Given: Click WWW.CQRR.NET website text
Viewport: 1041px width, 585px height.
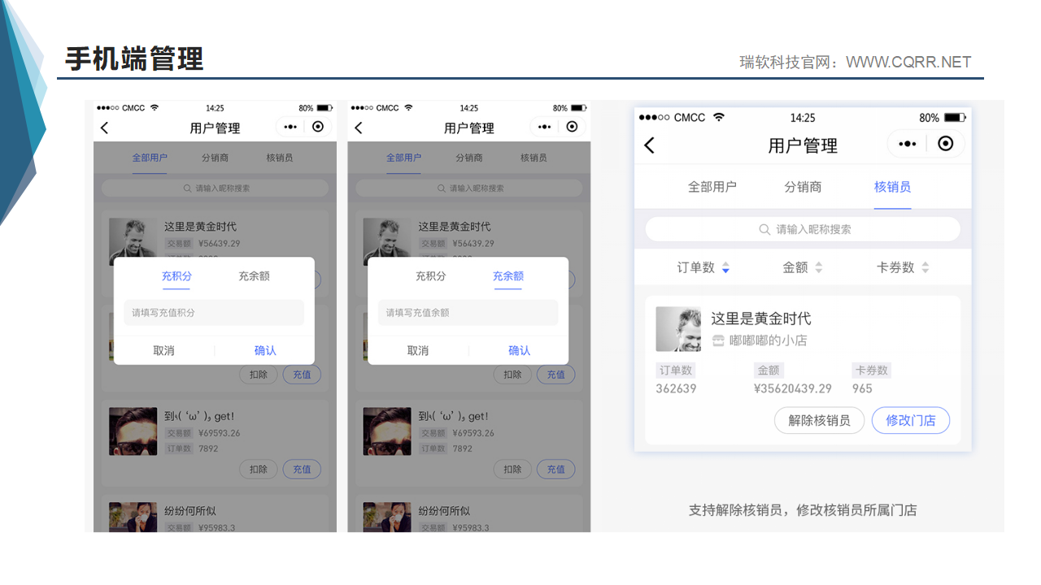Looking at the screenshot, I should 908,63.
